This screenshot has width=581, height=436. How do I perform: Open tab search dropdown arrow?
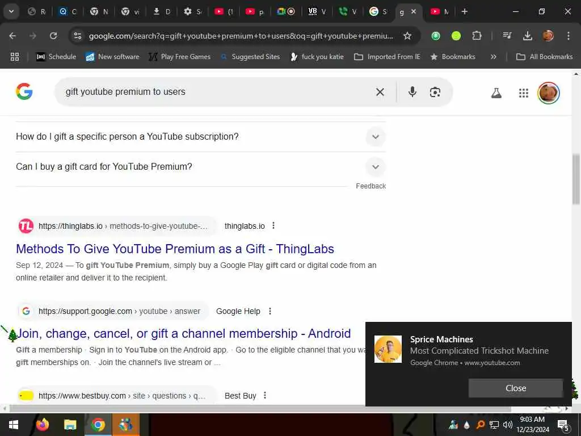tap(11, 11)
